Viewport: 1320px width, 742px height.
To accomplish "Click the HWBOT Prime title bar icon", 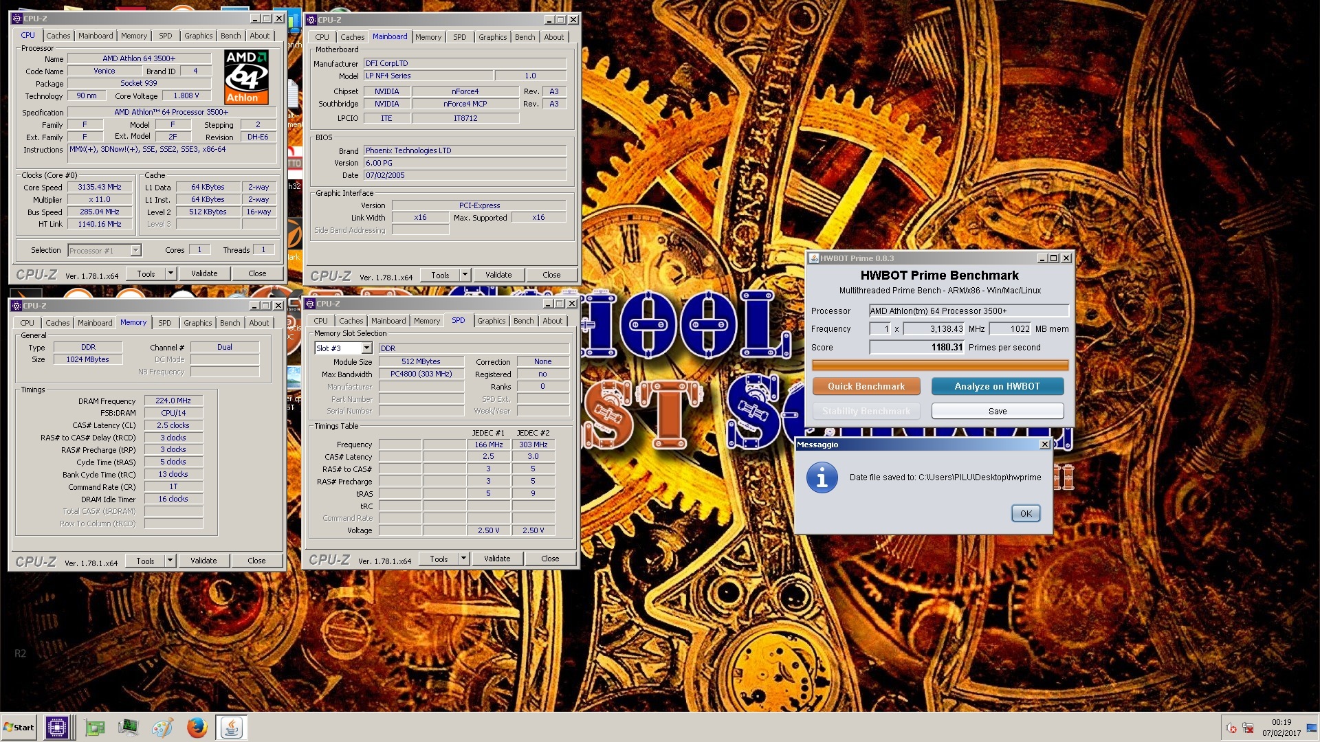I will 814,258.
